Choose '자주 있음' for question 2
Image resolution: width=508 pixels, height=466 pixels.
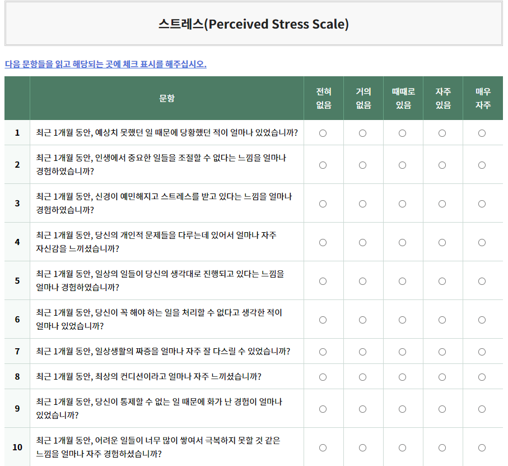(x=442, y=165)
